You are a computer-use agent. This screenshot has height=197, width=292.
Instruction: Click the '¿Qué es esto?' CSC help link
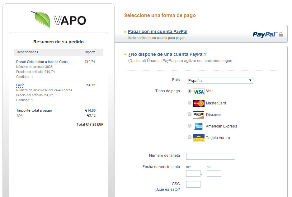(x=167, y=190)
